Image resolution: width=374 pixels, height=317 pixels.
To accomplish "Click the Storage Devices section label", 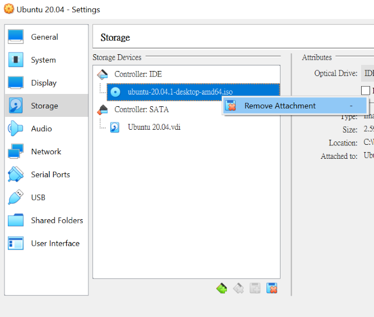I will pos(117,57).
